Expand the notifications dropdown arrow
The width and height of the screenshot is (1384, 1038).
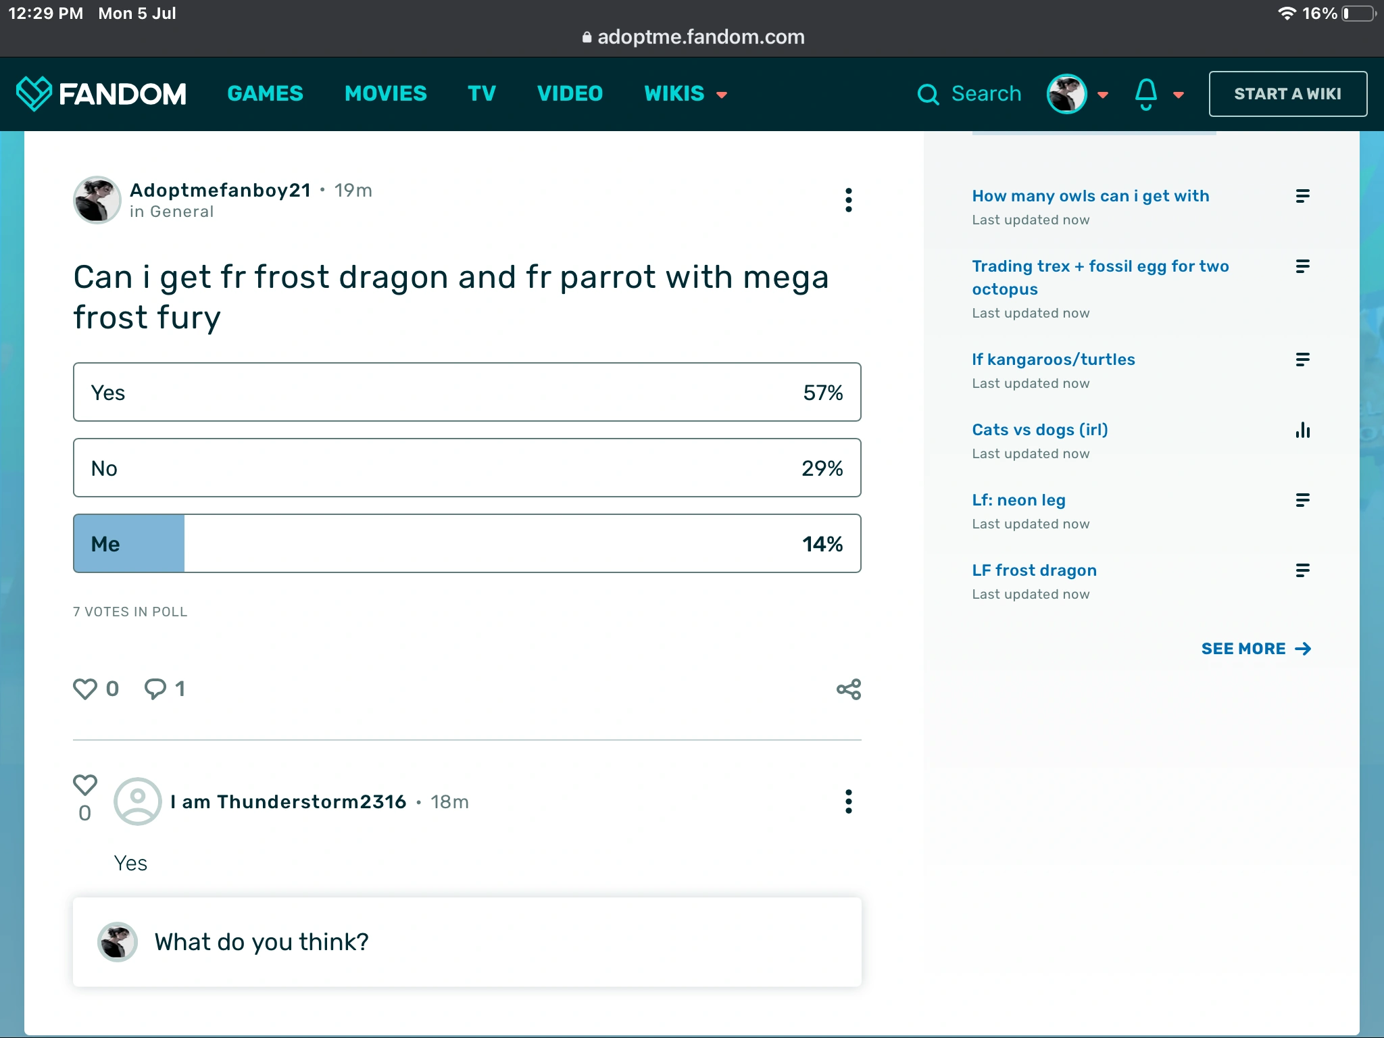[x=1179, y=95]
